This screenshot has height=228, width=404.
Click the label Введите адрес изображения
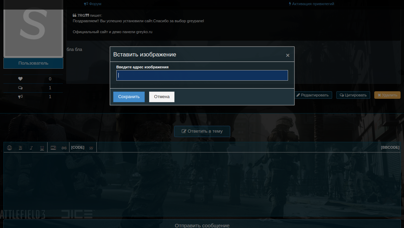142,67
